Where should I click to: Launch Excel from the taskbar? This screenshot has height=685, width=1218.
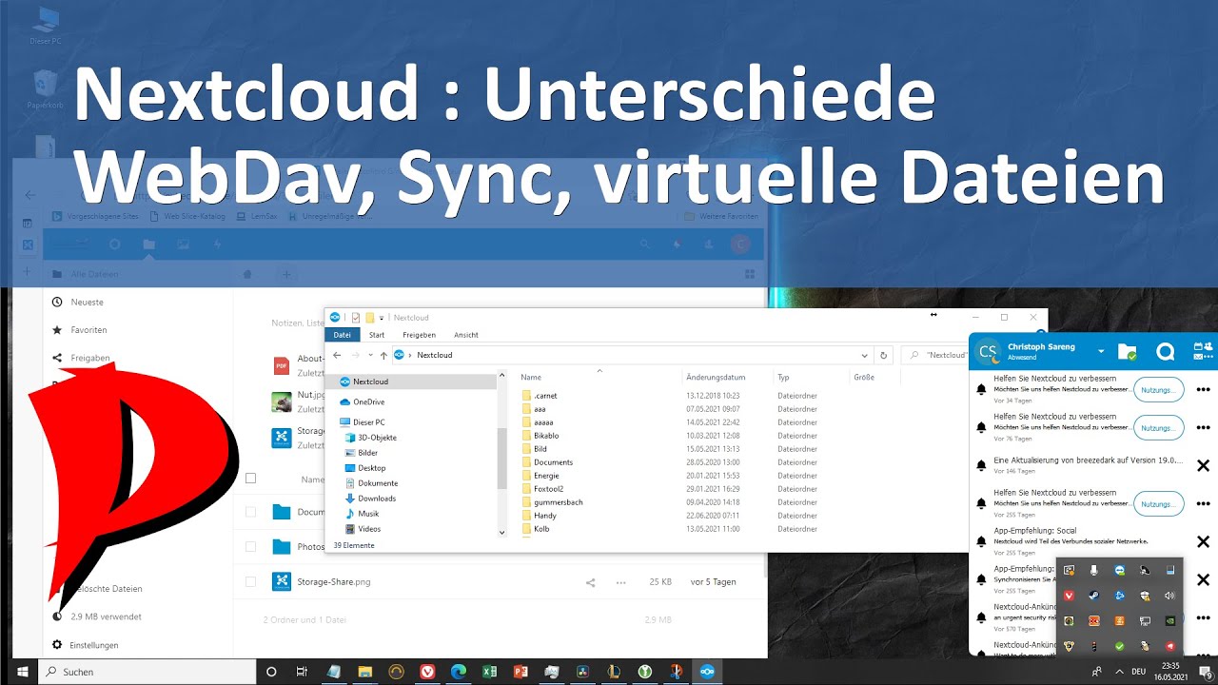tap(489, 672)
